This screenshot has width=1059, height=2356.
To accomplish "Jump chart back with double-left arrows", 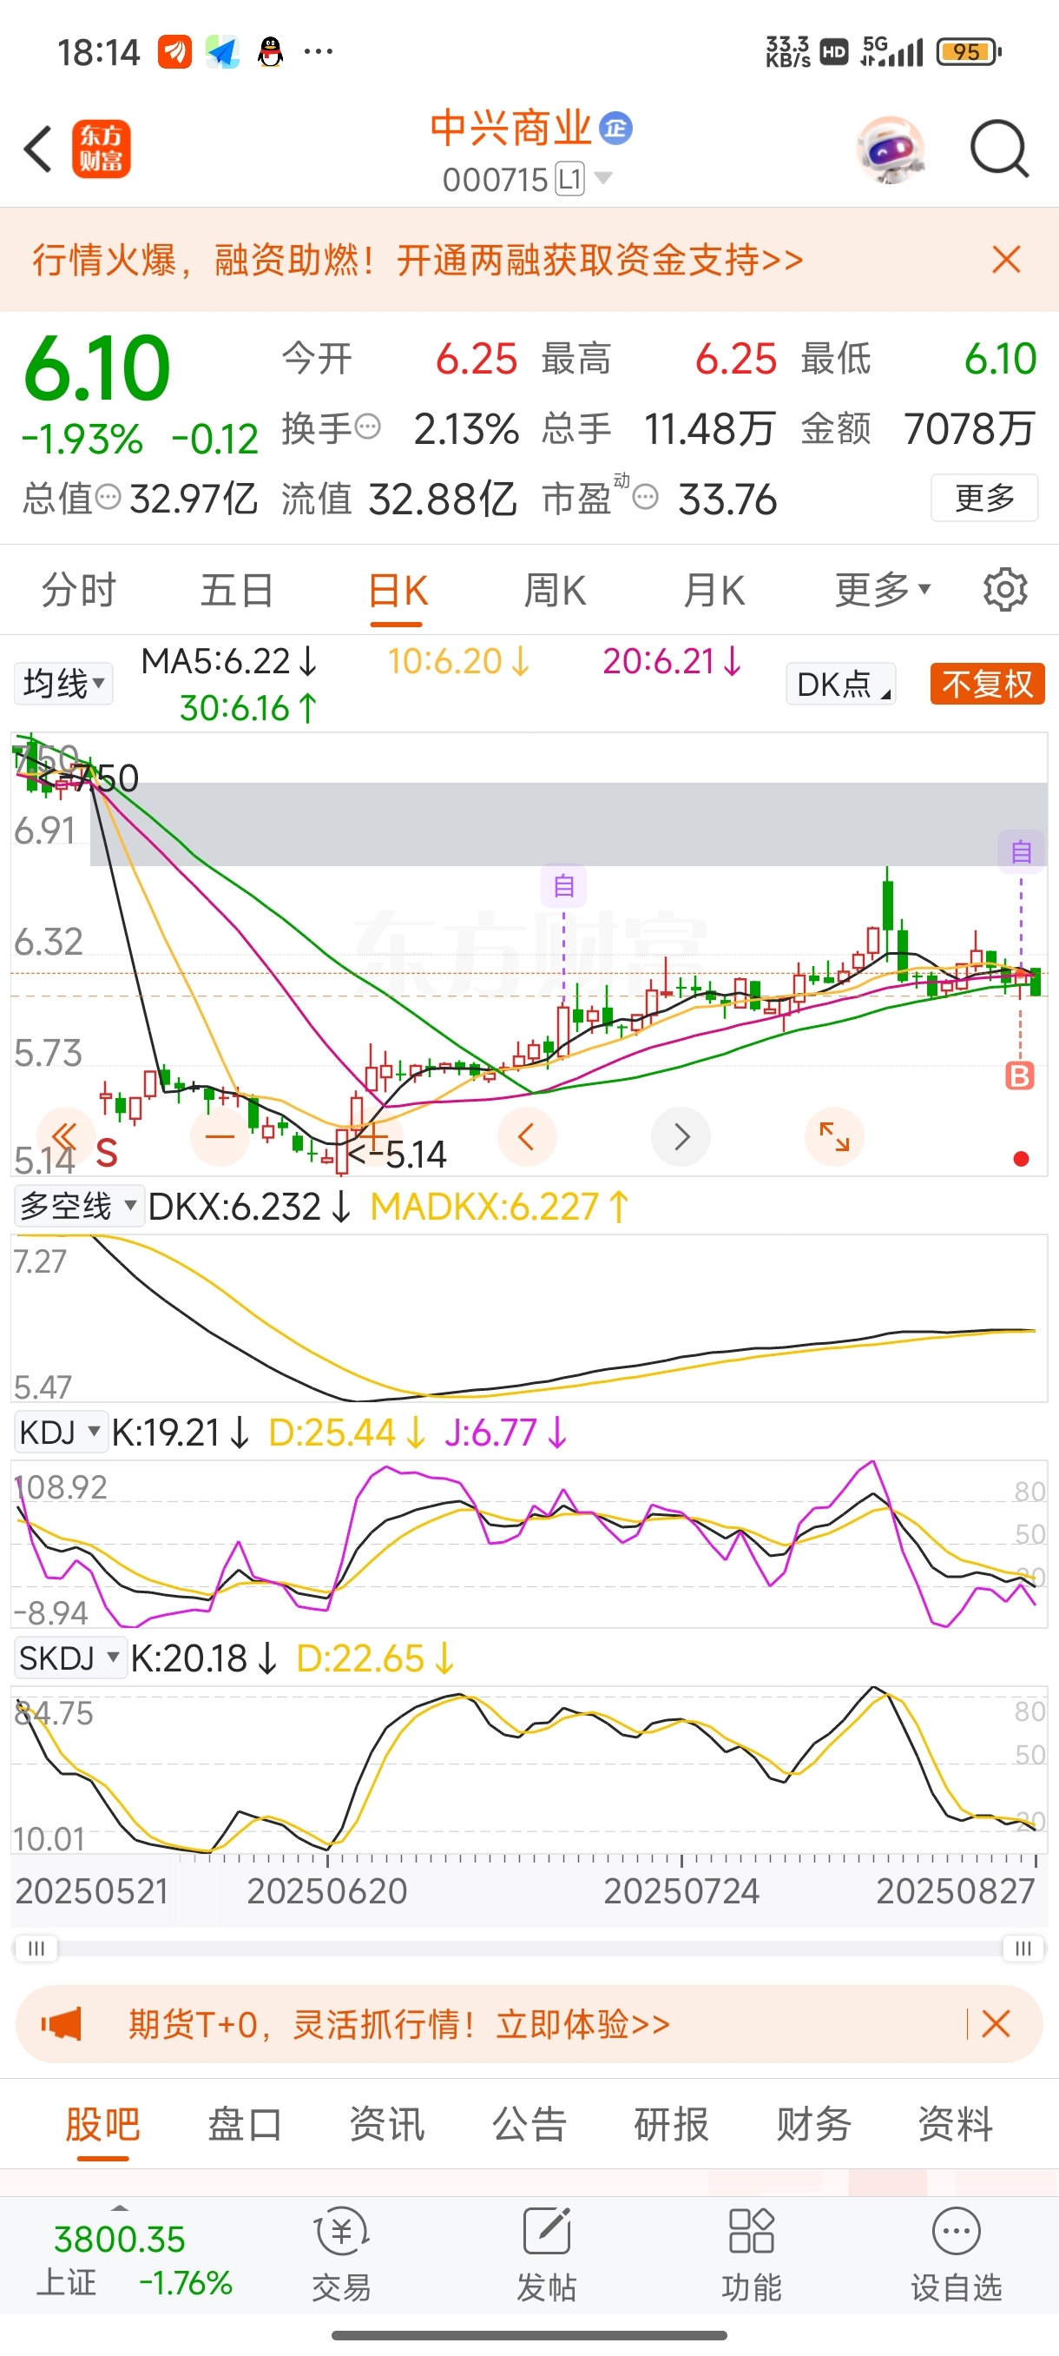I will (x=65, y=1137).
